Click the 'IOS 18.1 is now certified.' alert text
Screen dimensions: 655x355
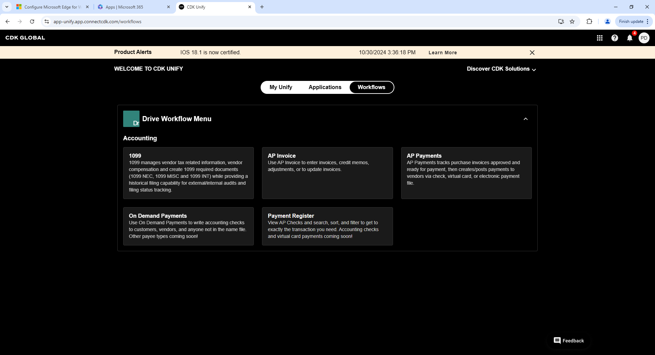click(210, 53)
